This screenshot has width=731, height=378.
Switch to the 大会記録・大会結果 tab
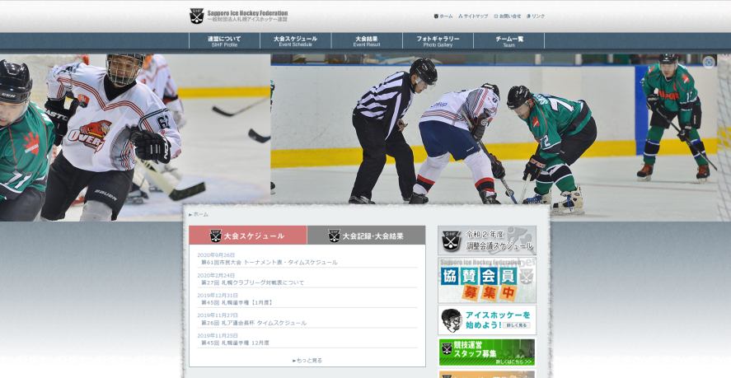(x=366, y=236)
